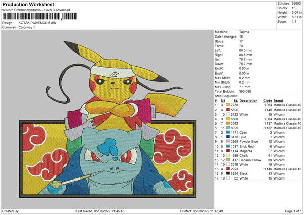This screenshot has height=215, width=304.
Task: Select 'Wilcom EmbroideryStudio – Level 3 Advanced' text
Action: [x=36, y=10]
